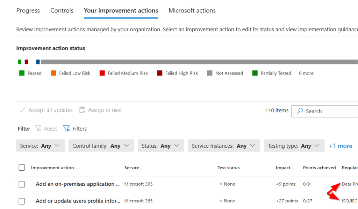
Task: Tick the select-all checkbox in table header
Action: (x=22, y=168)
